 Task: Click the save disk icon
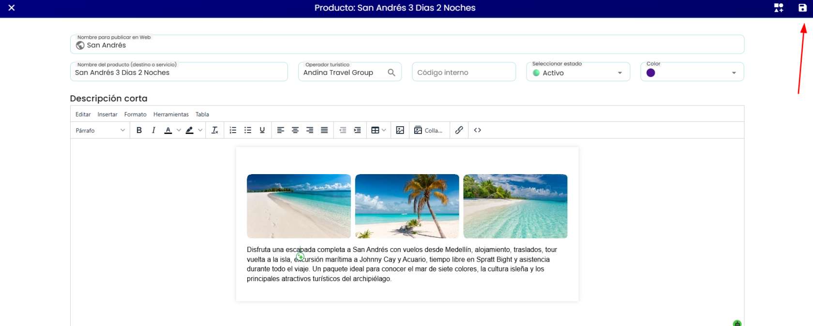tap(802, 8)
